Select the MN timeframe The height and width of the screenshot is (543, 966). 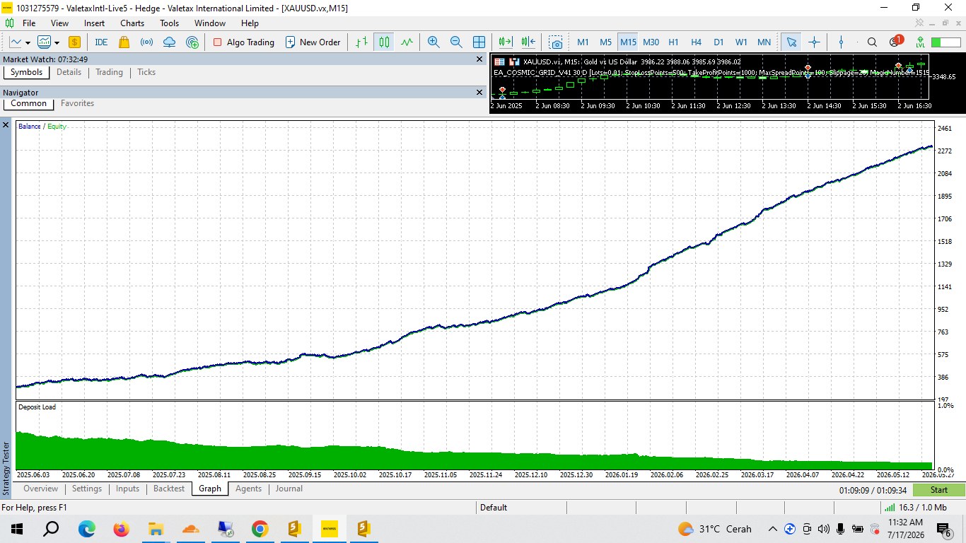tap(764, 42)
